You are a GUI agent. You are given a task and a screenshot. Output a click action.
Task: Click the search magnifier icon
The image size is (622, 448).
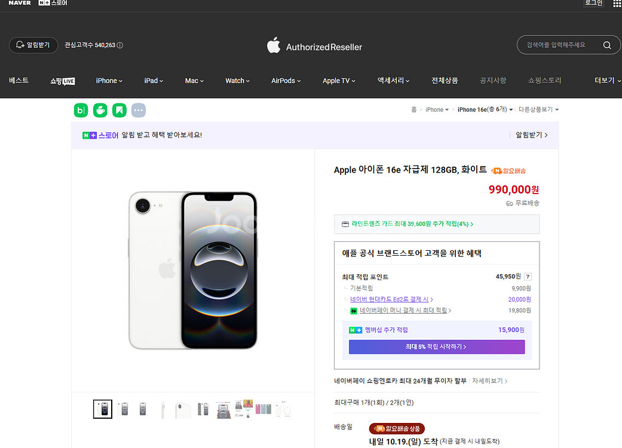pos(607,45)
